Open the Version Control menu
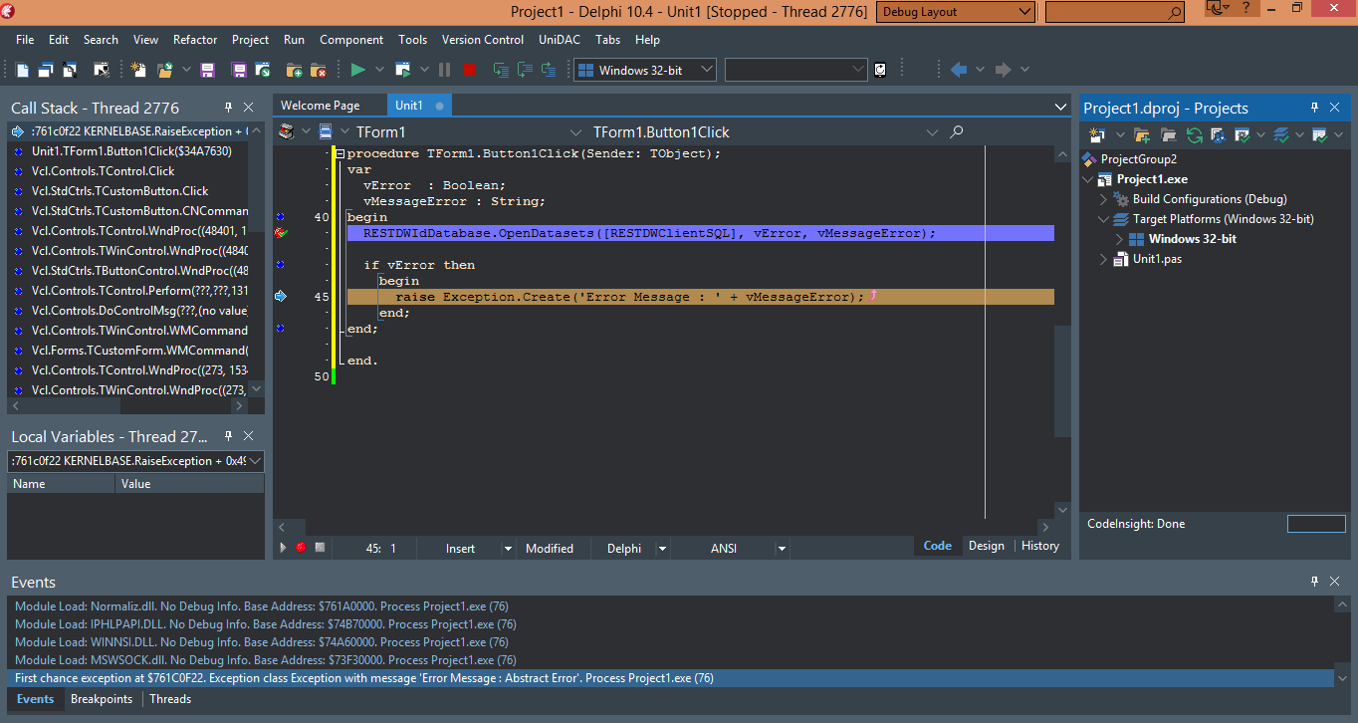Image resolution: width=1358 pixels, height=723 pixels. coord(483,40)
